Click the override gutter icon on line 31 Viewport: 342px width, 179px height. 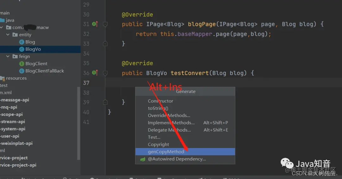click(x=95, y=24)
